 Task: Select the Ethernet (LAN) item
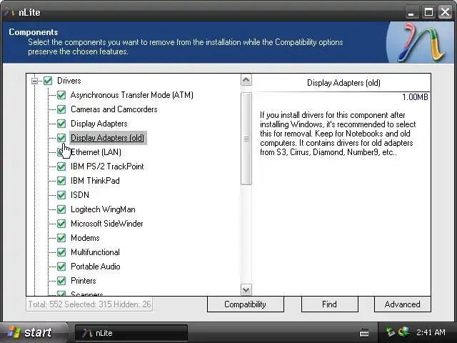click(96, 152)
